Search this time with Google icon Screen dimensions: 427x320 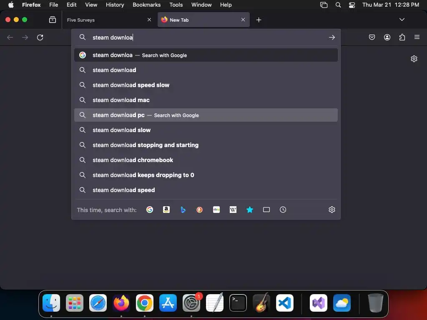coord(150,210)
